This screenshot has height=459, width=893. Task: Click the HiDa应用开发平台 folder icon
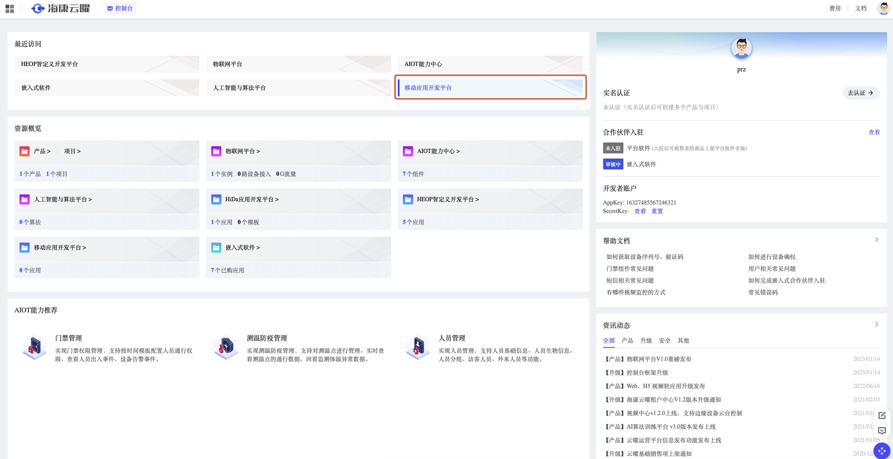point(216,199)
